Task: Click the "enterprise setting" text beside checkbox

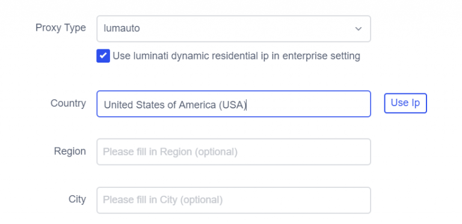Action: (x=321, y=56)
